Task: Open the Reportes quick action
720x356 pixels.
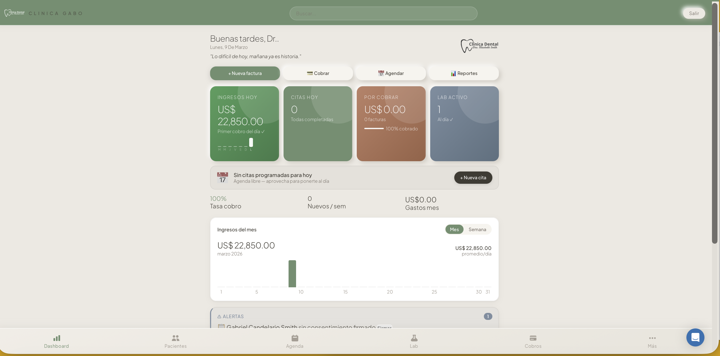Action: 464,73
